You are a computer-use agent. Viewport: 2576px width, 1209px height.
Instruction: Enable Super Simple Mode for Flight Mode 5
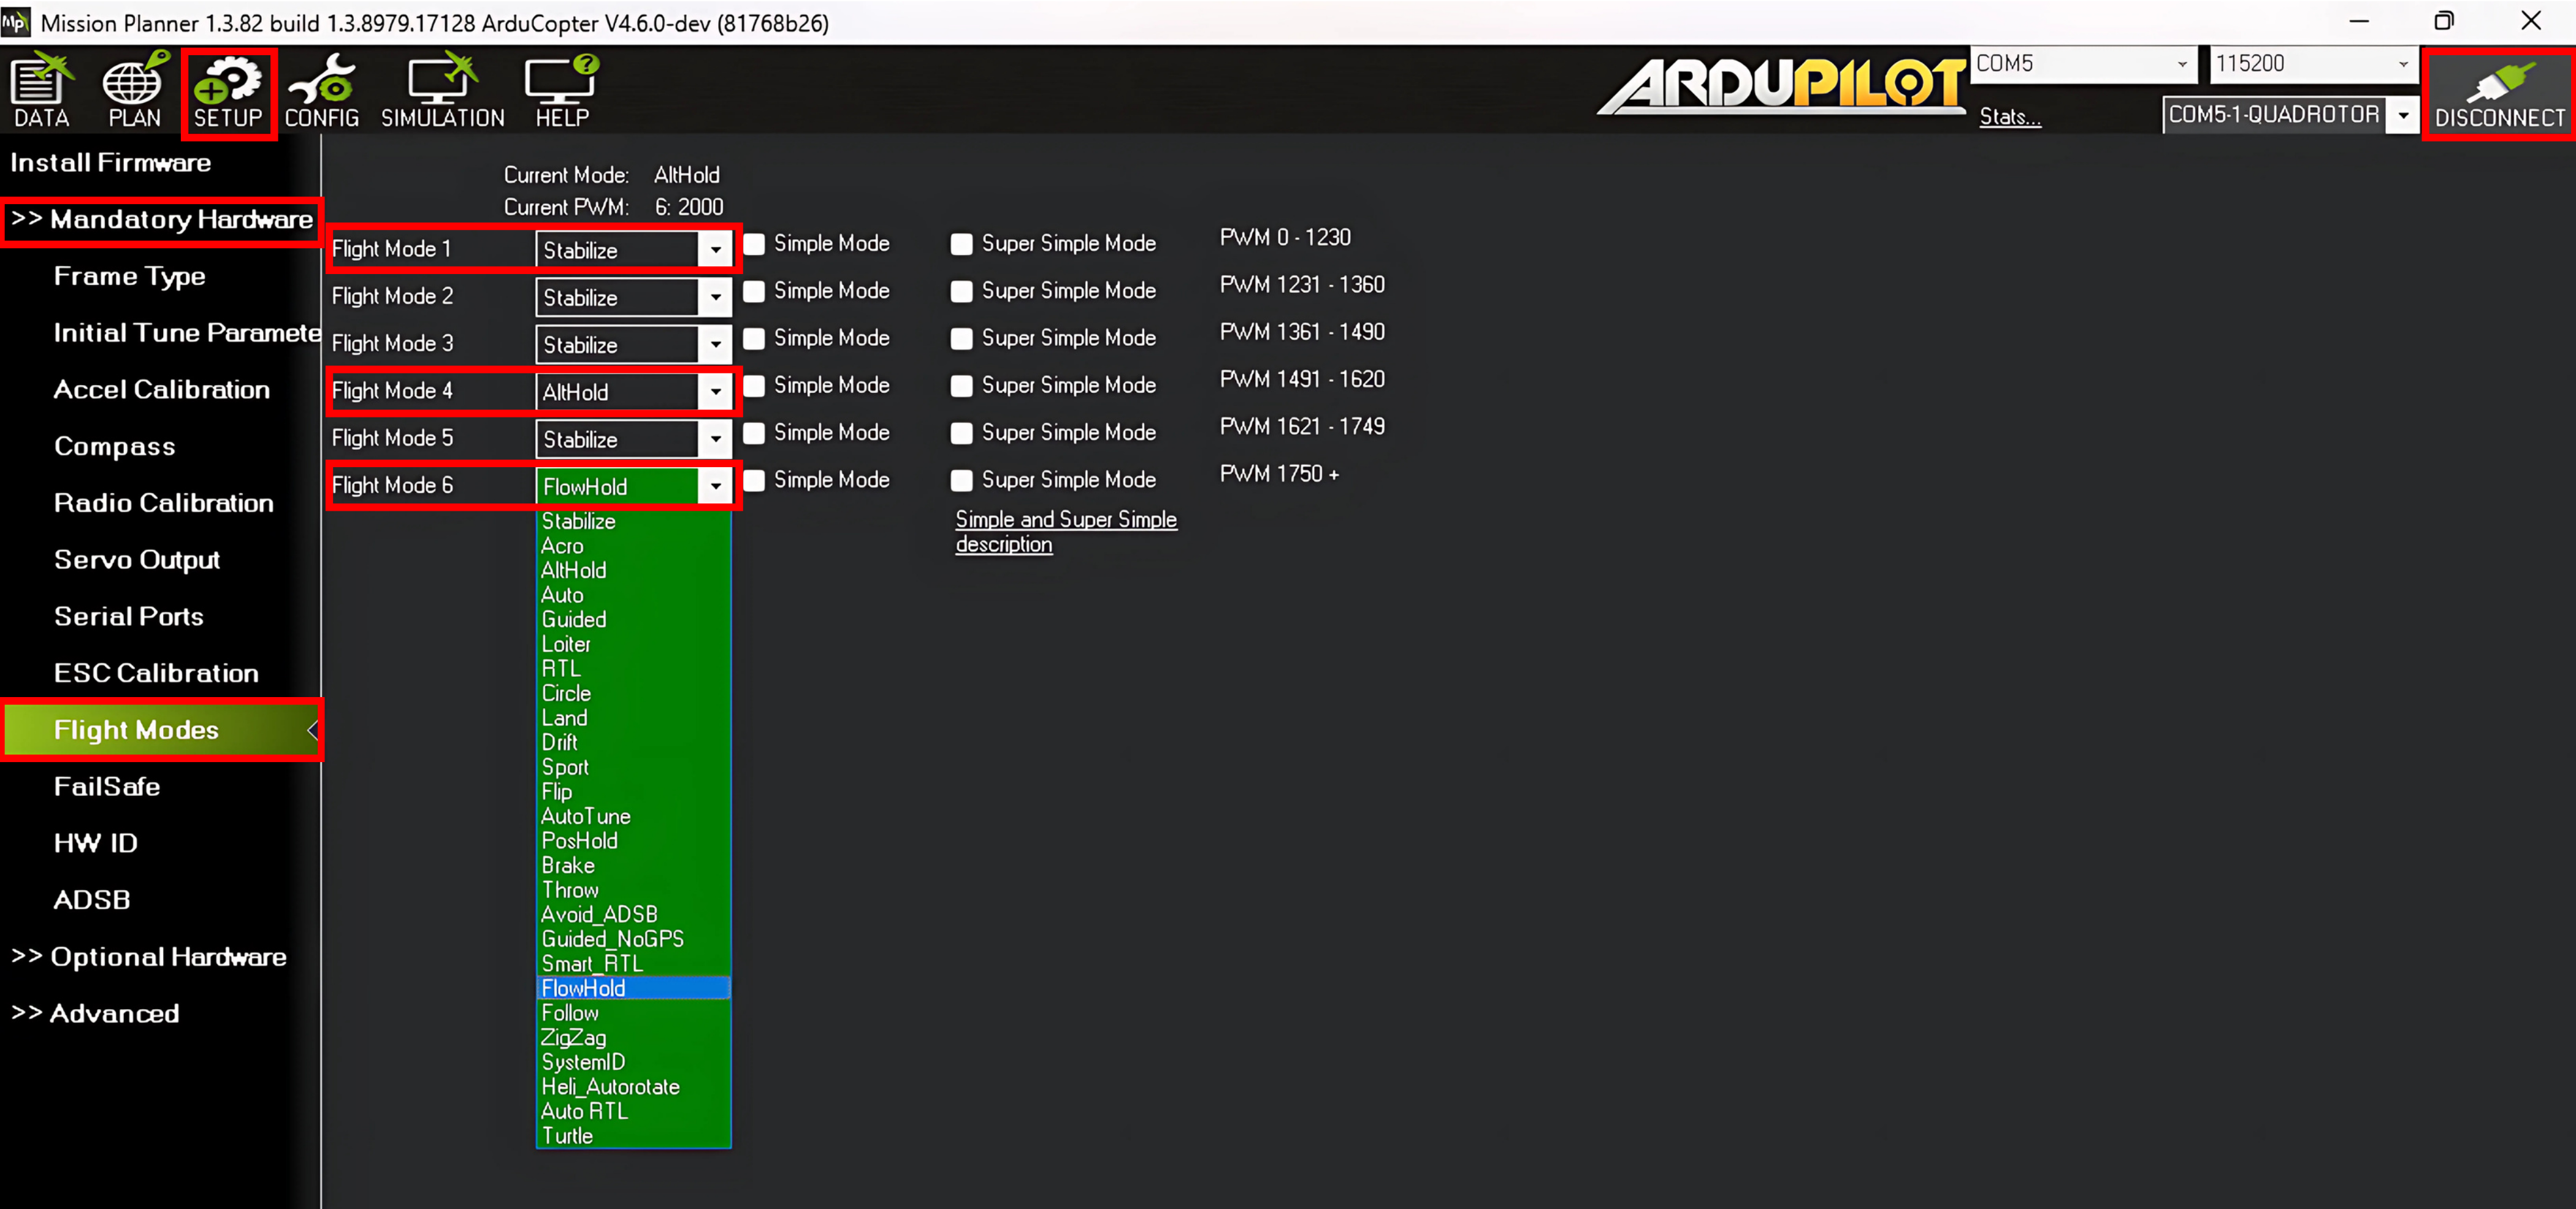point(962,433)
